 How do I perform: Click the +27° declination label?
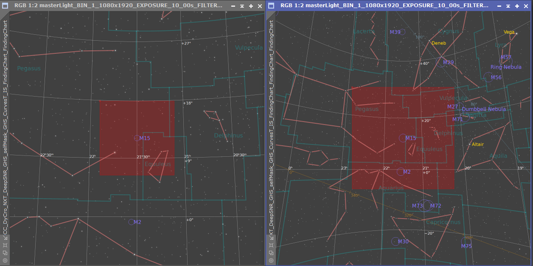tap(187, 43)
